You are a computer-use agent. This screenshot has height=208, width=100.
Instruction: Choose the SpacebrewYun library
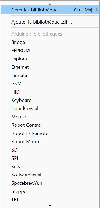tap(50, 183)
